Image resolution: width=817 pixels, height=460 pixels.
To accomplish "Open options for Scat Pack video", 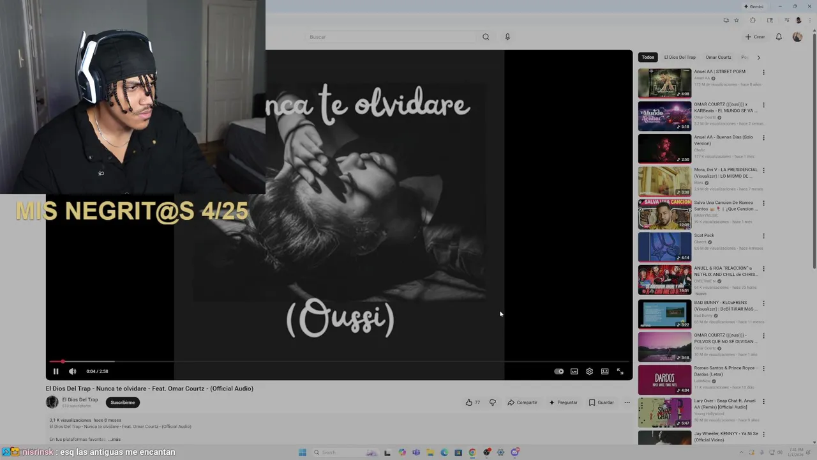I will tap(763, 236).
